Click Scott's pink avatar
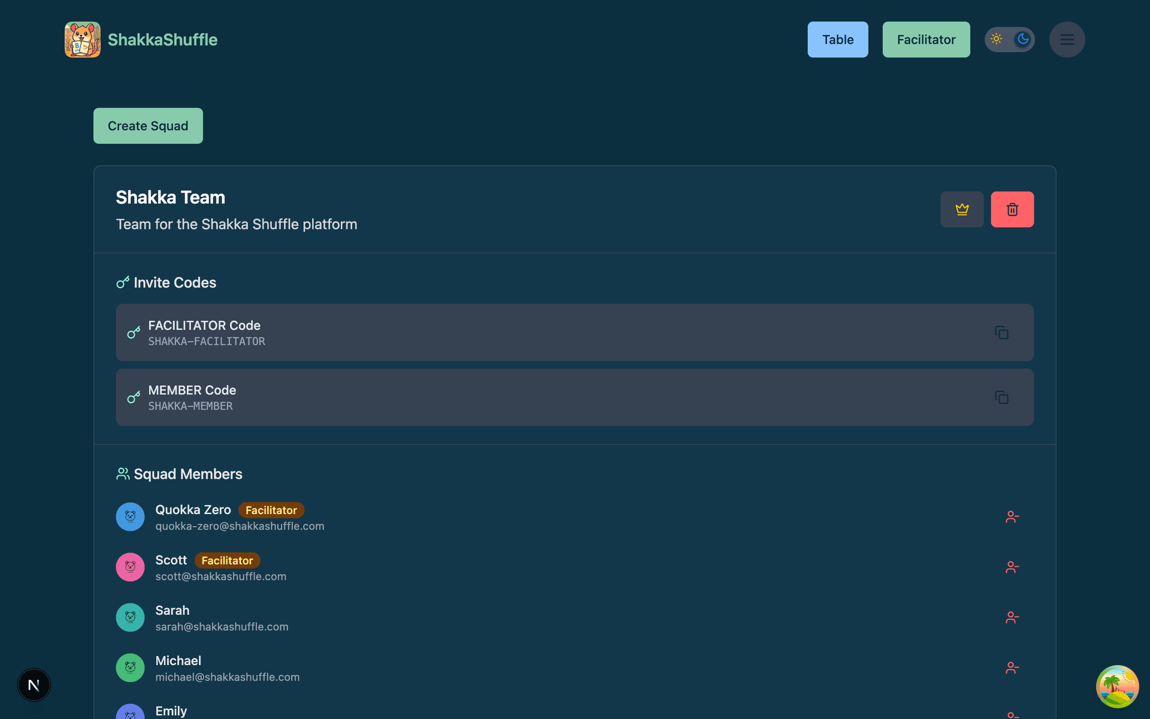 tap(130, 567)
